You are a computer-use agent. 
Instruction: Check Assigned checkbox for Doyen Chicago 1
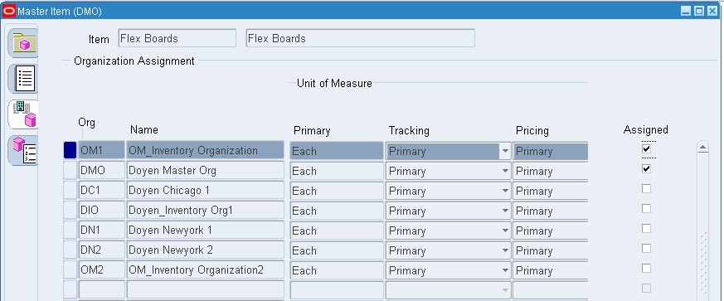(646, 189)
